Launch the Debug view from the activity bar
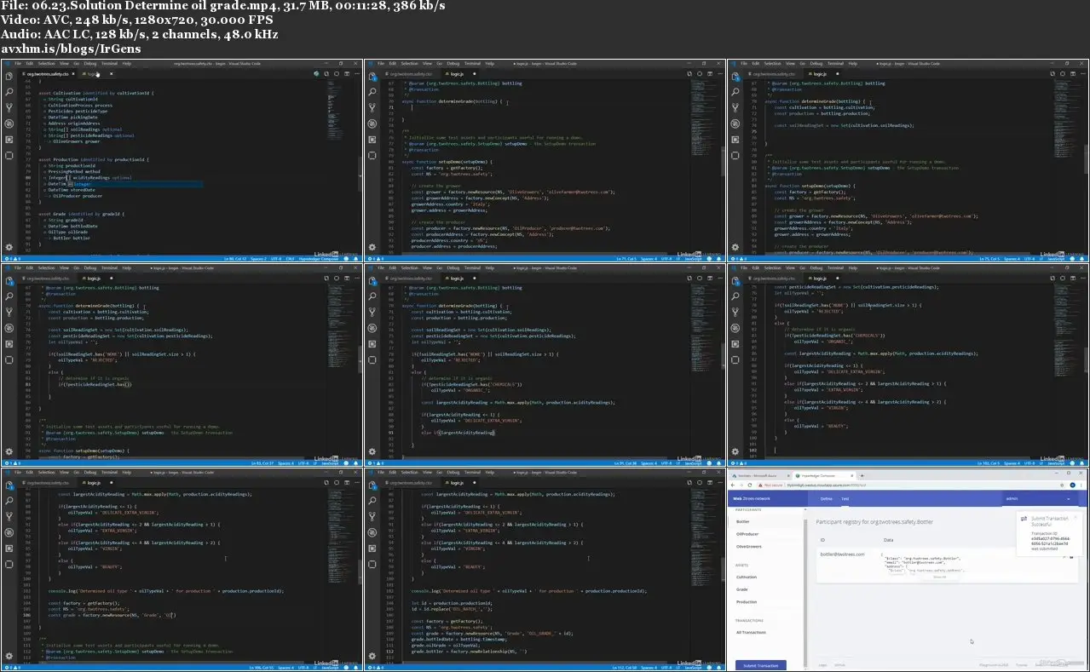Image resolution: width=1090 pixels, height=672 pixels. coord(8,123)
